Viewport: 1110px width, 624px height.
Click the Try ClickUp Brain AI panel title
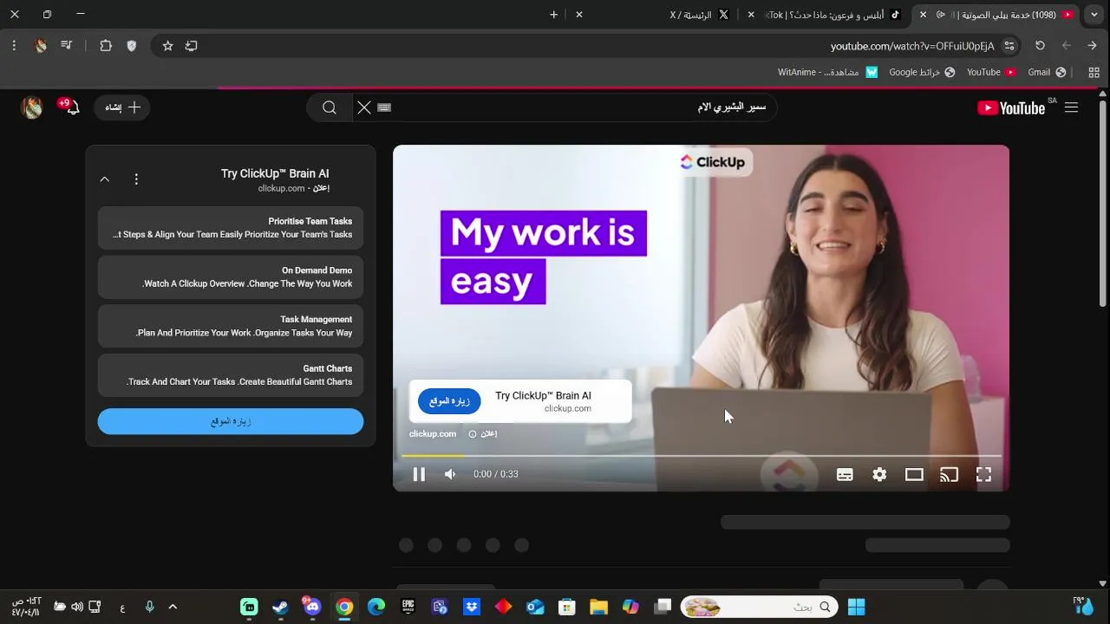point(275,173)
